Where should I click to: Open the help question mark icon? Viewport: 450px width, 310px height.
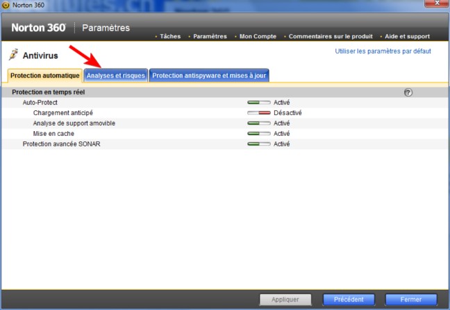408,92
